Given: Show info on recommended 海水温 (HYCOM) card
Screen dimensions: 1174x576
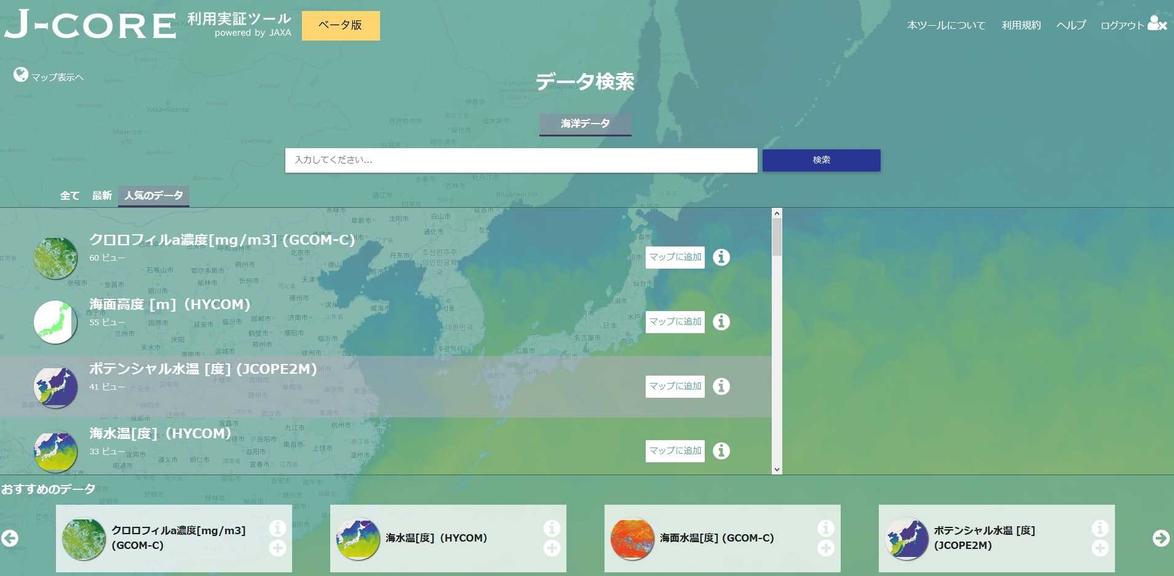Looking at the screenshot, I should pyautogui.click(x=552, y=528).
